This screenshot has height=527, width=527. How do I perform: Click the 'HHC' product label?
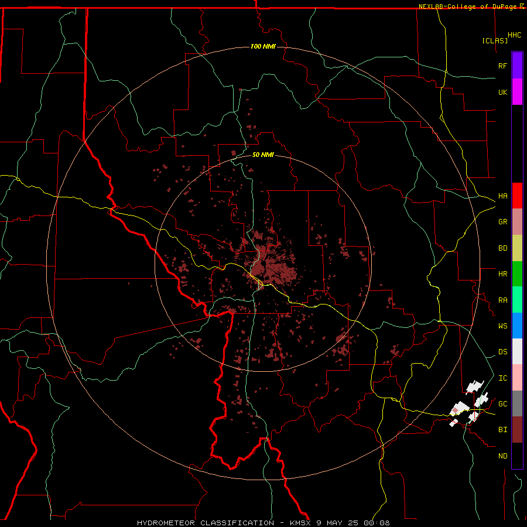(514, 35)
